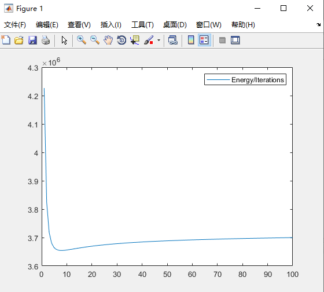Toggle the Insert Legend button
Image resolution: width=324 pixels, height=292 pixels.
204,40
